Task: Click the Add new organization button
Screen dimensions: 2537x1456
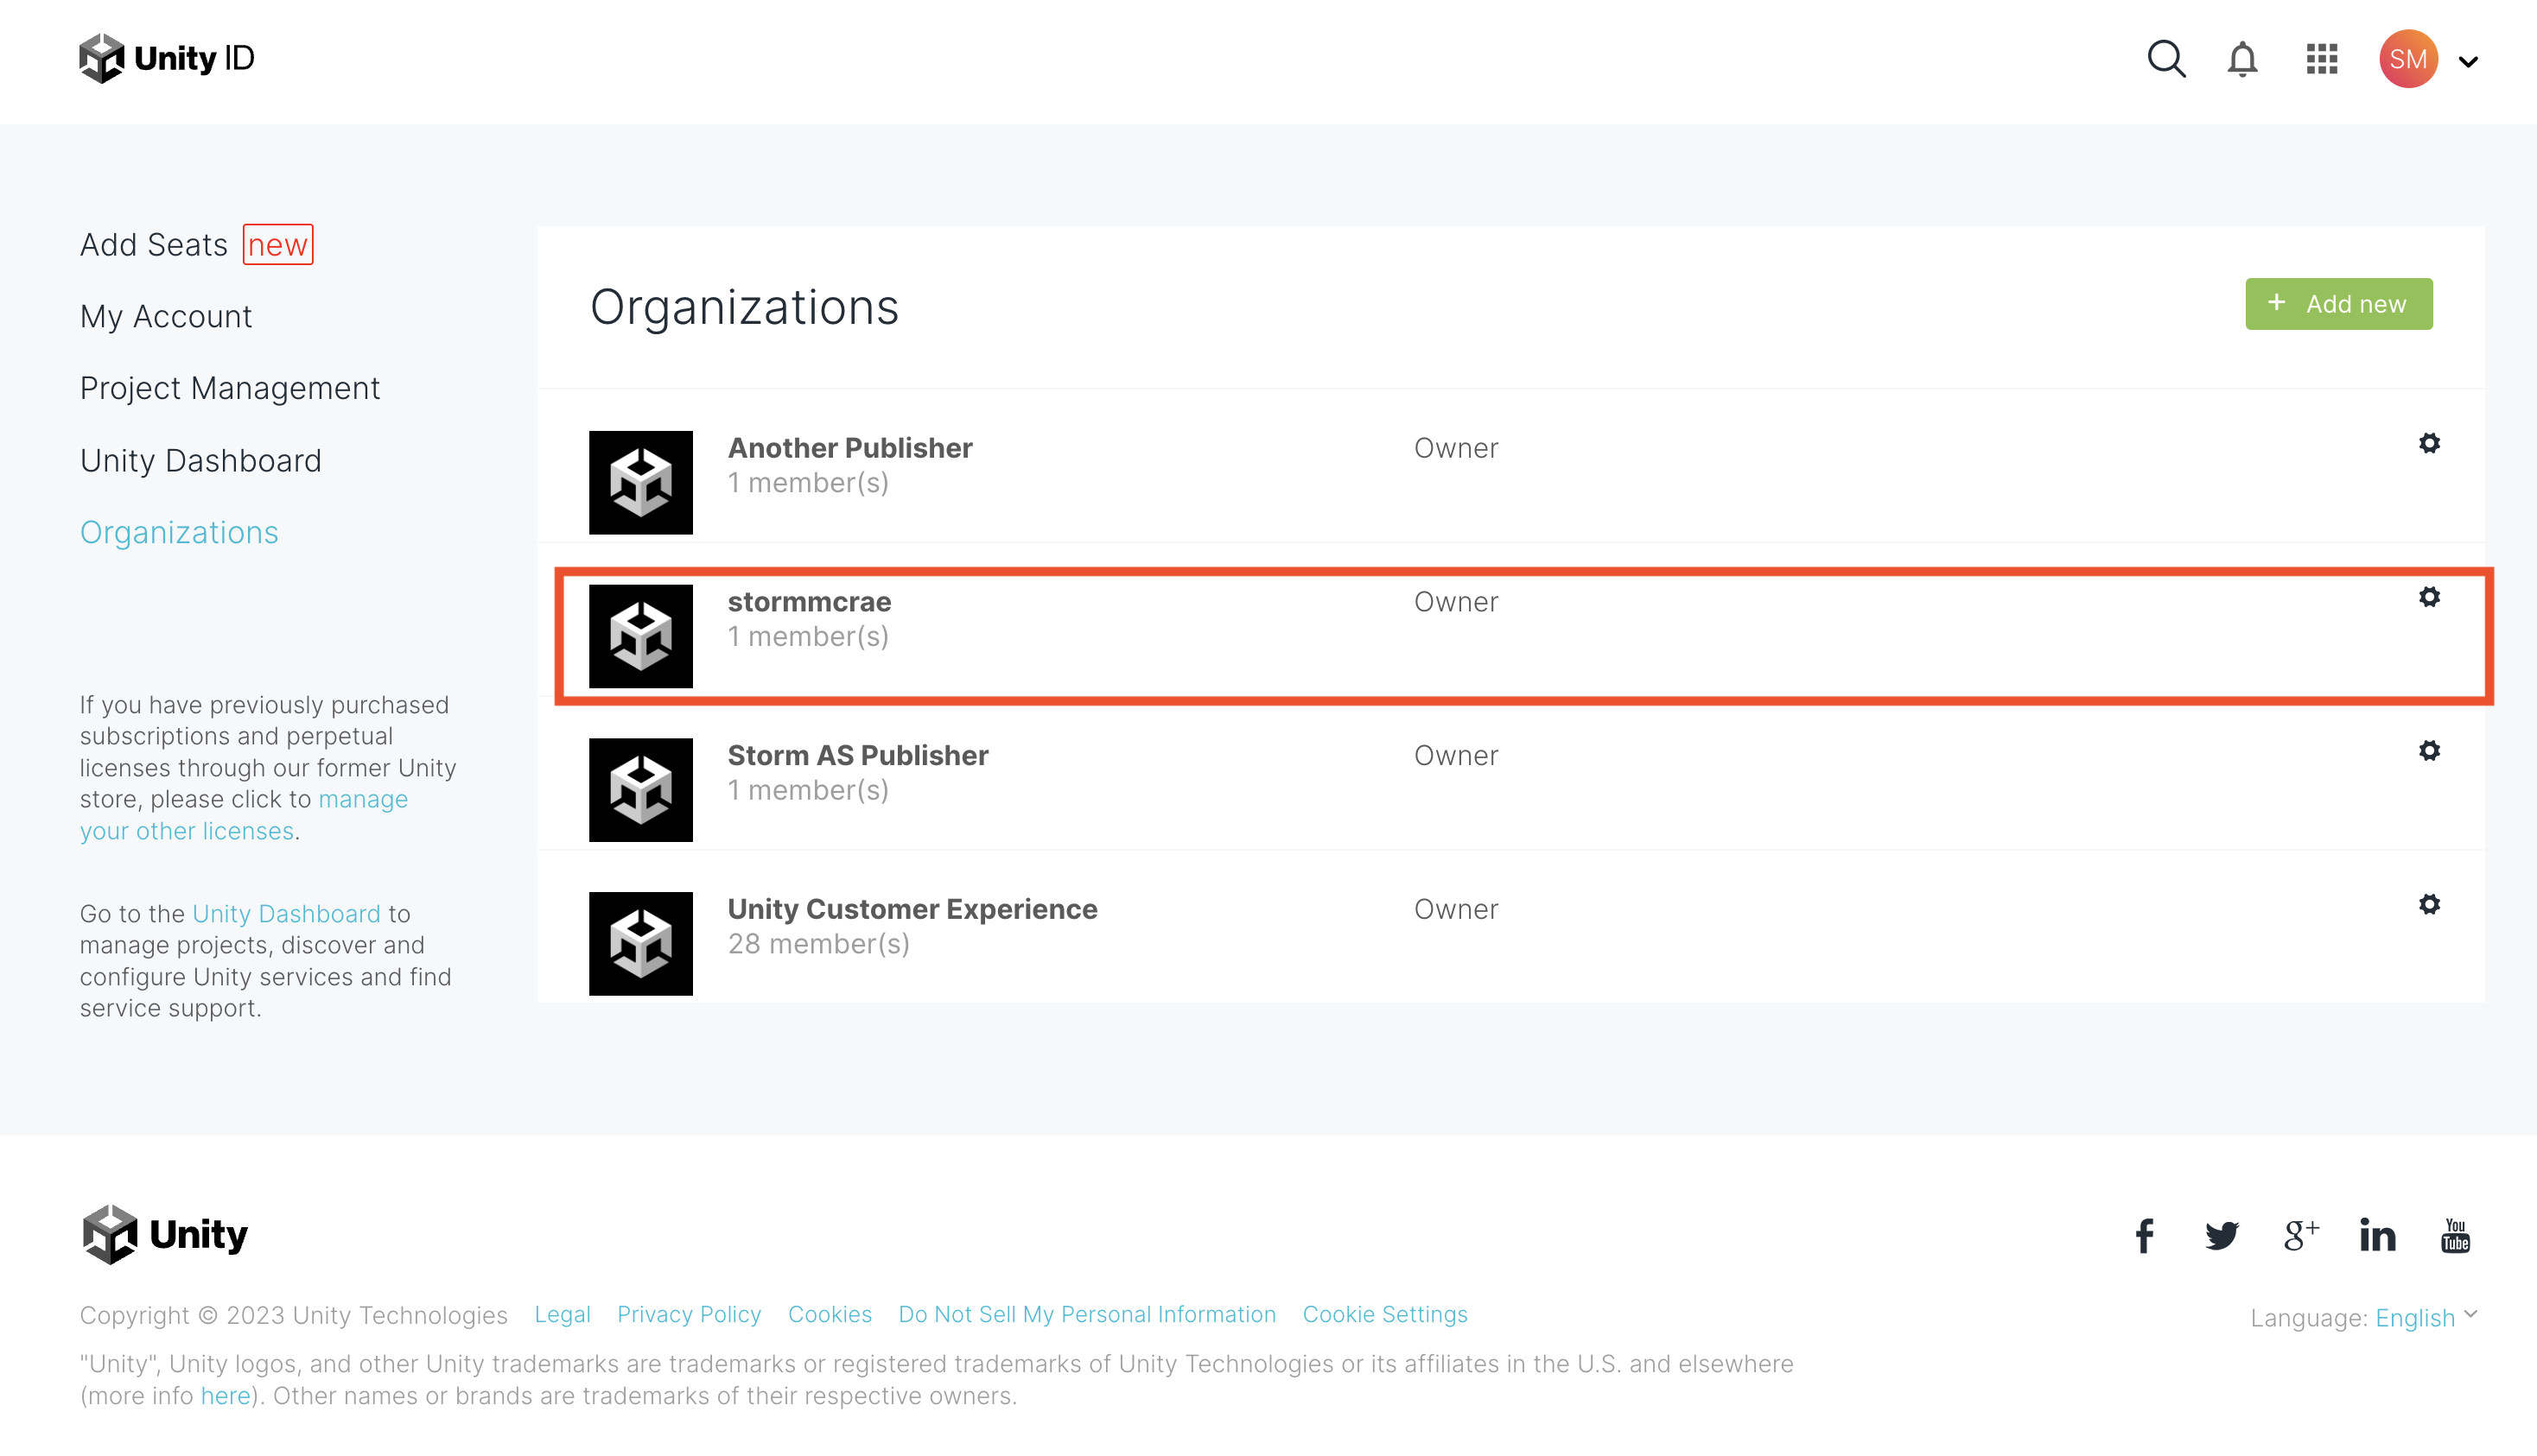Action: (2338, 304)
